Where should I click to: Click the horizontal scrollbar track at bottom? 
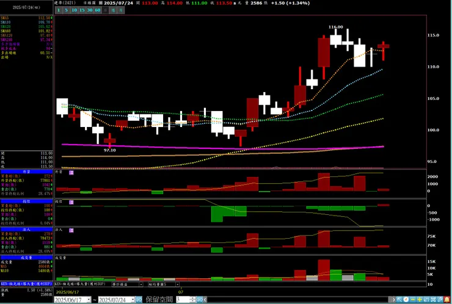[x=298, y=300]
